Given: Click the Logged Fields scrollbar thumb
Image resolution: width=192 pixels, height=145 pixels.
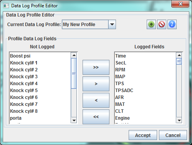Looking at the screenshot, I should click(179, 61).
